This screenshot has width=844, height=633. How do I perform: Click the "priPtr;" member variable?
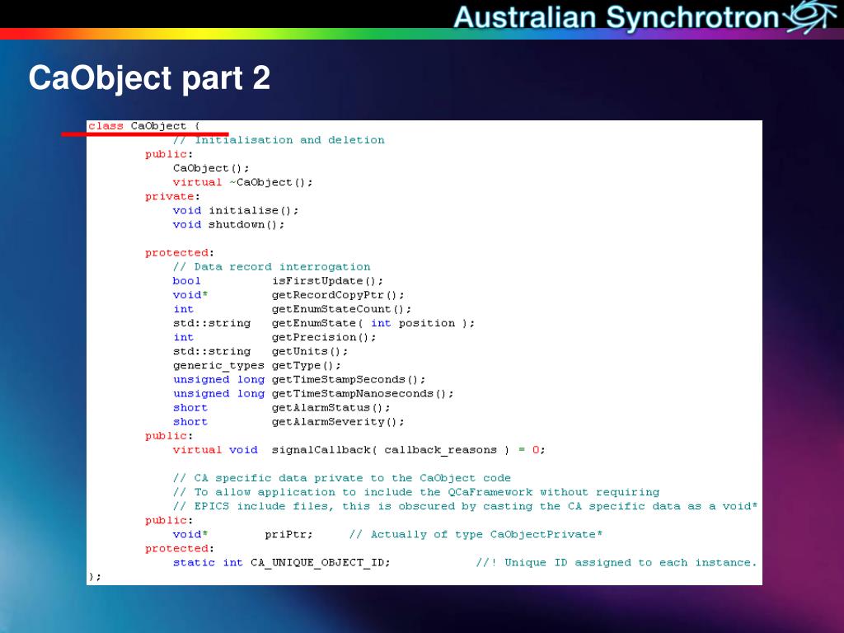point(288,534)
